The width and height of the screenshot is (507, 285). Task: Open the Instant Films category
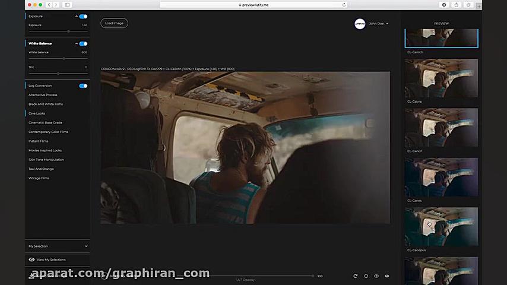[x=38, y=141]
